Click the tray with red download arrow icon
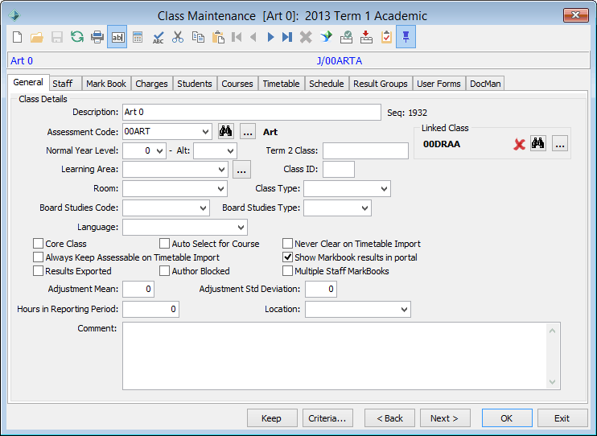The width and height of the screenshot is (597, 436). point(366,37)
